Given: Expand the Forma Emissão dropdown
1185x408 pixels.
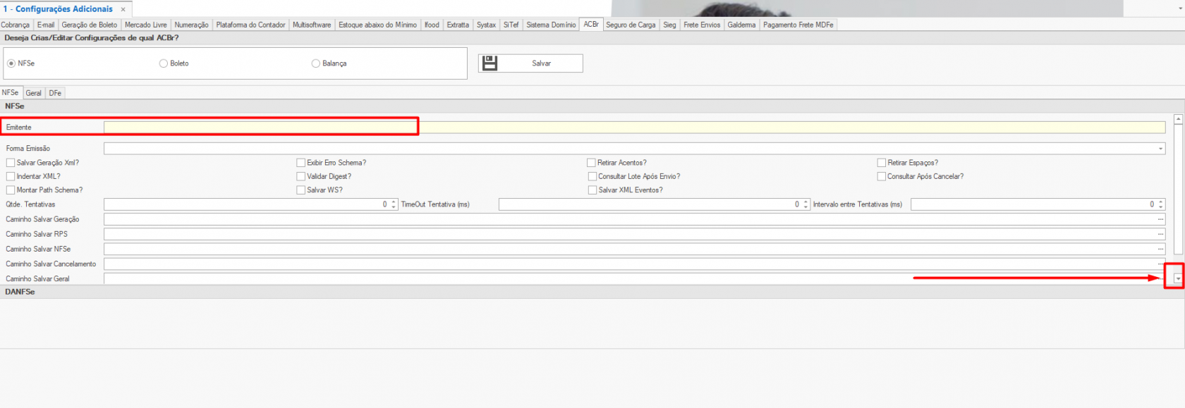Looking at the screenshot, I should 1160,149.
